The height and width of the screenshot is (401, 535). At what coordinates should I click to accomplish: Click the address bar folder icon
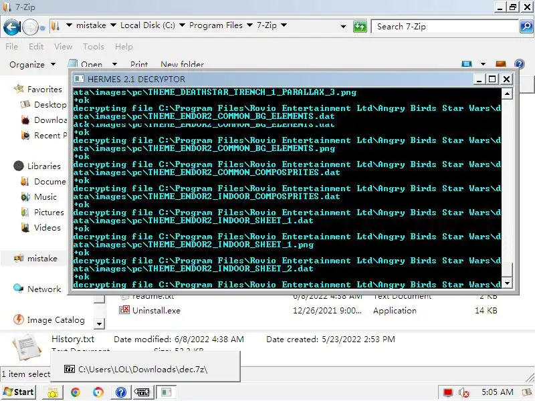[56, 26]
